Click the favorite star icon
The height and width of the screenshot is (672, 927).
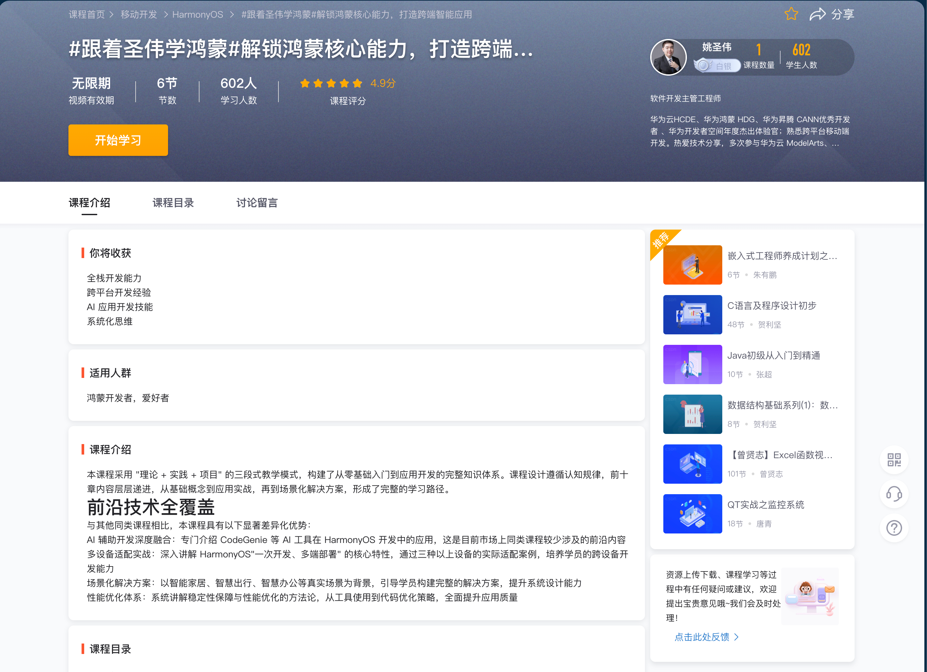pos(791,14)
